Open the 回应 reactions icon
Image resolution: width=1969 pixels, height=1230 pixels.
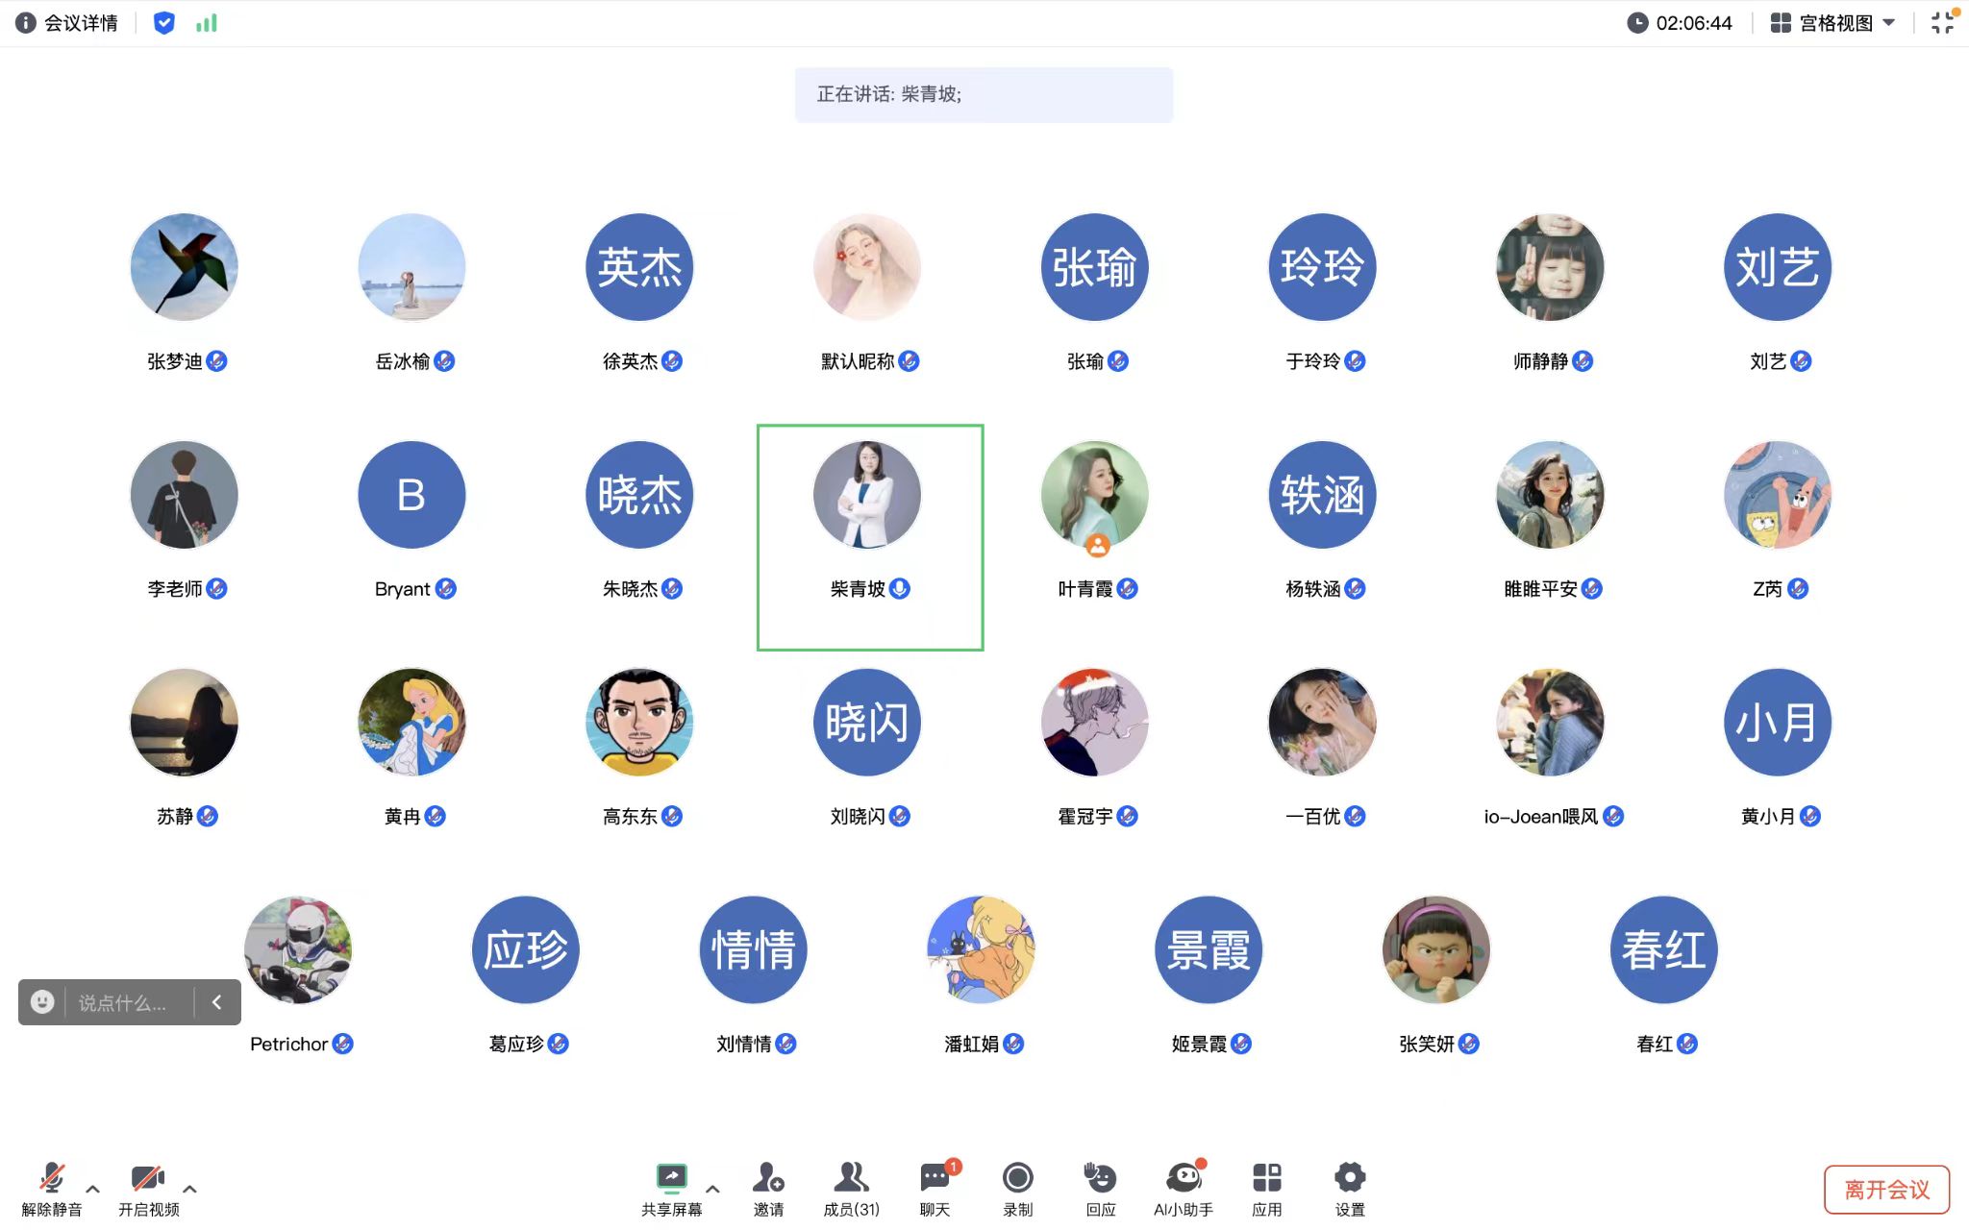(x=1101, y=1189)
